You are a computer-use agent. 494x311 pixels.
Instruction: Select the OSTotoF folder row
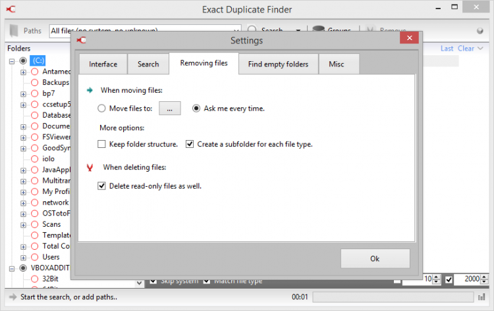(56, 214)
